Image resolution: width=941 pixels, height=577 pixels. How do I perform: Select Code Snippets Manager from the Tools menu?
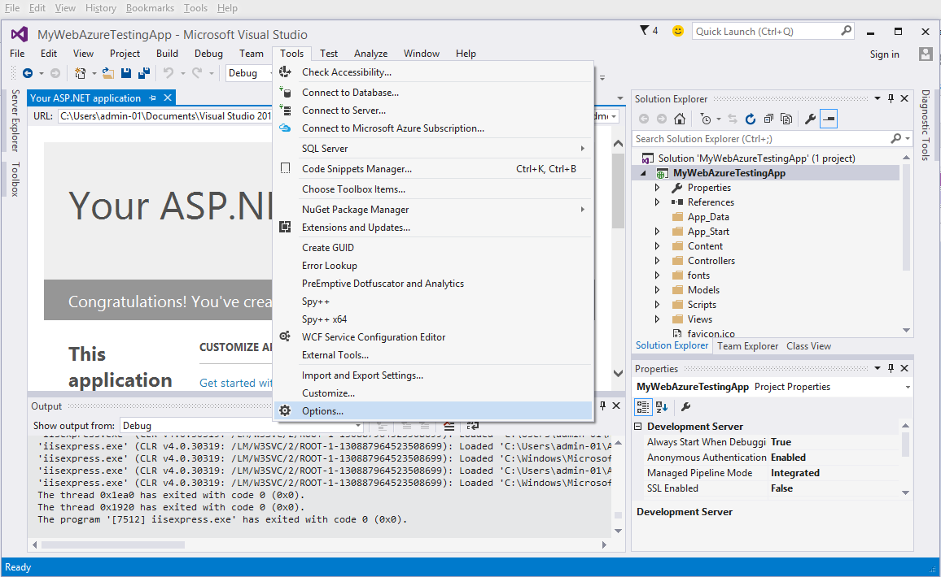(x=433, y=169)
